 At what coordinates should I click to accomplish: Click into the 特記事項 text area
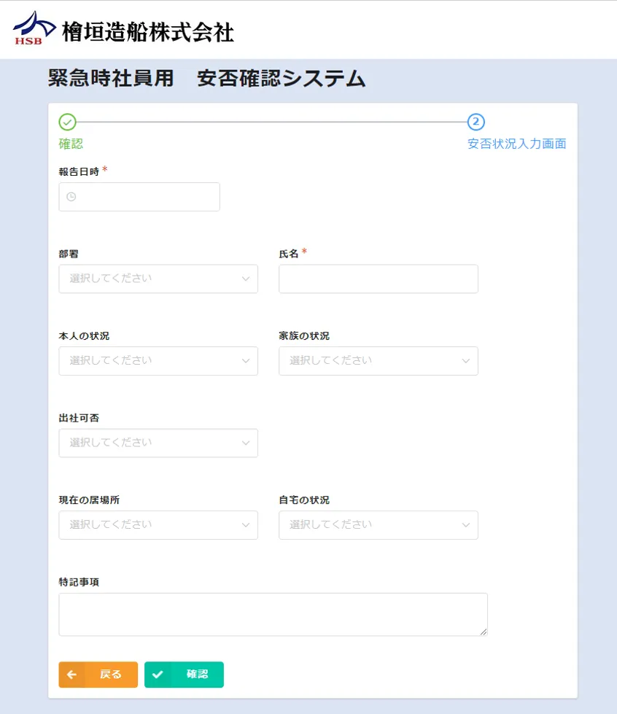[x=273, y=614]
